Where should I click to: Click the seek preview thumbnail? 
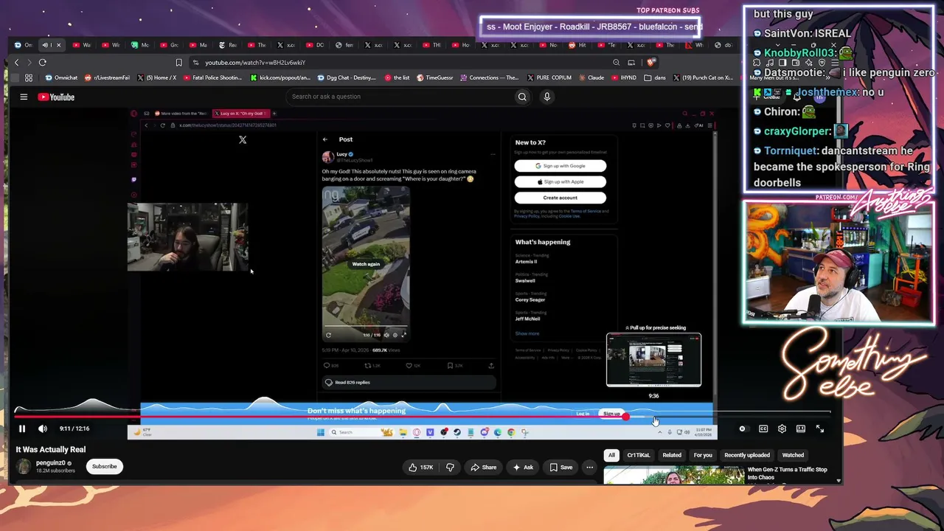tap(653, 360)
